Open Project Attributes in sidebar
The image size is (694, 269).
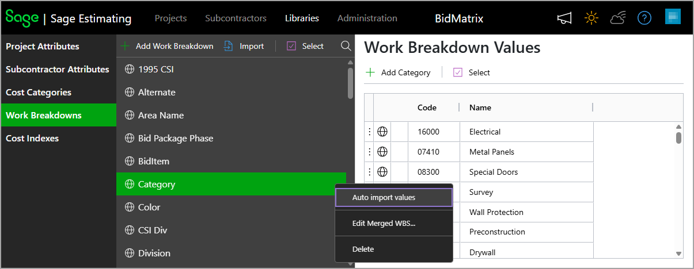click(x=58, y=47)
